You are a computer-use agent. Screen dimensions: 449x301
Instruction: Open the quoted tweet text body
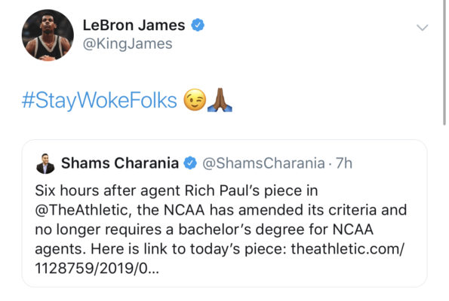[220, 230]
